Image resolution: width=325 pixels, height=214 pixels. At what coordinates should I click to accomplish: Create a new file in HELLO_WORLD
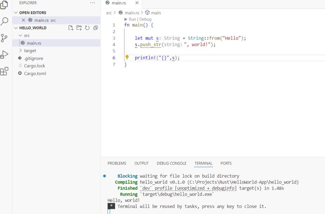pyautogui.click(x=71, y=28)
